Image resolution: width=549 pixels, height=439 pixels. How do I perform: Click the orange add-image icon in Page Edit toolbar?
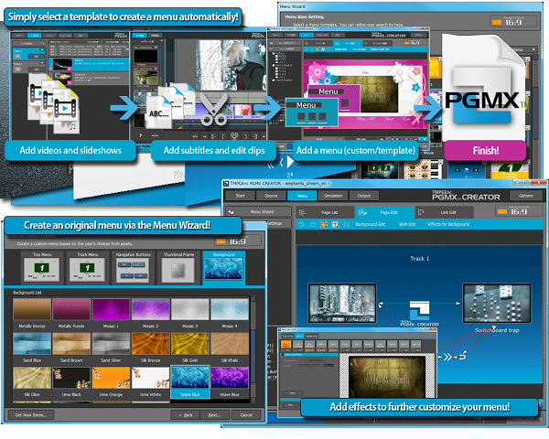pyautogui.click(x=324, y=224)
